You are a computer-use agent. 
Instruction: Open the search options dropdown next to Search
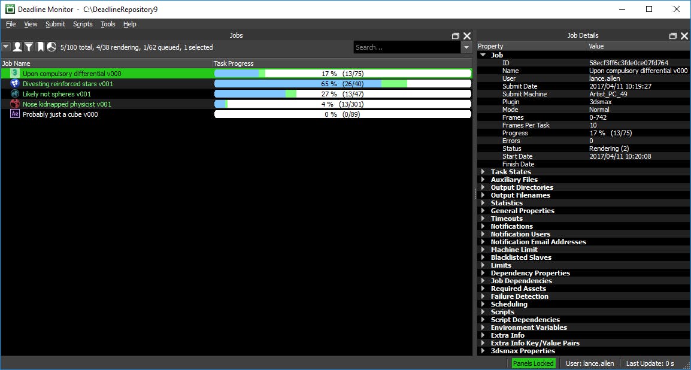point(466,47)
